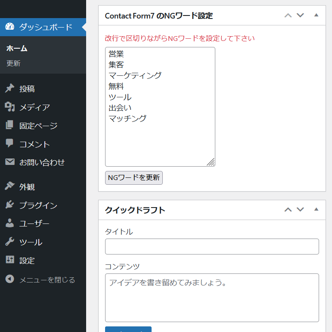Viewport: 332px width, 332px height.
Task: Click the Contact Form7 のNGワード設定 heading
Action: (159, 16)
